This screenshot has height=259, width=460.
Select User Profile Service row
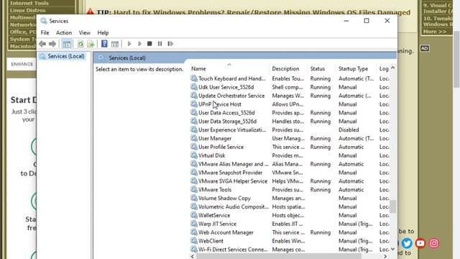pos(221,147)
